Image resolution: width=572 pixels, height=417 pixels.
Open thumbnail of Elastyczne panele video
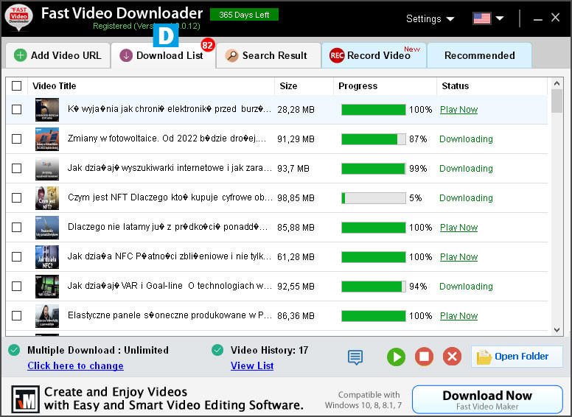click(x=47, y=316)
